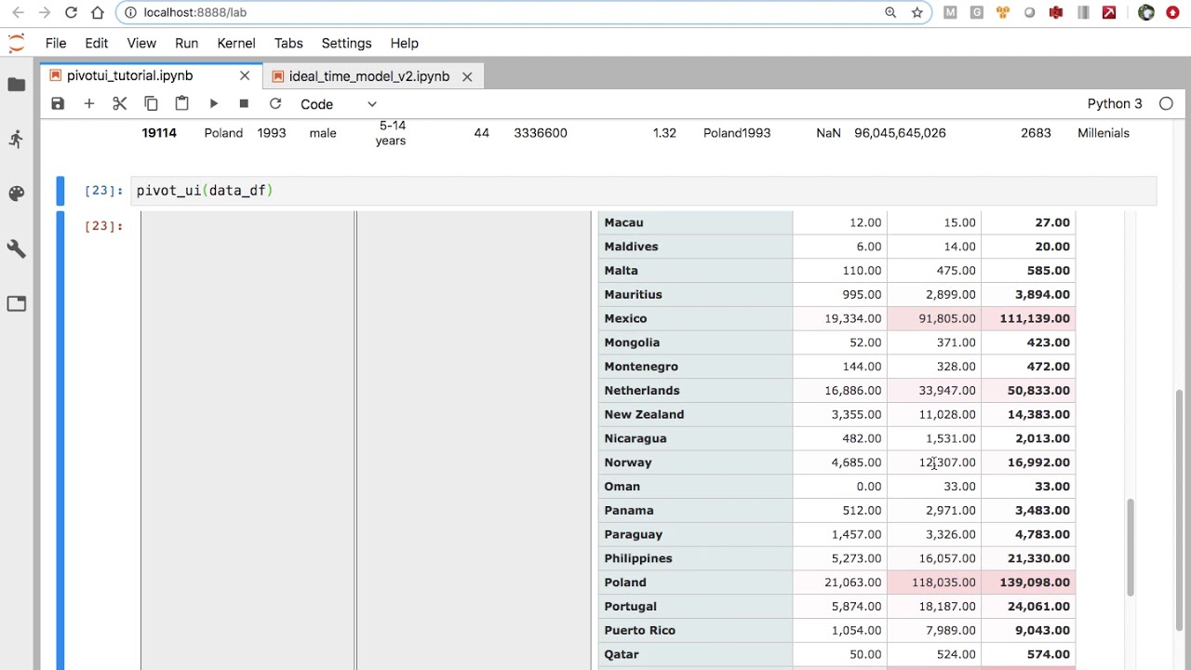Screen dimensions: 1191x670
Task: Open the File Browser sidebar panel
Action: (x=17, y=85)
